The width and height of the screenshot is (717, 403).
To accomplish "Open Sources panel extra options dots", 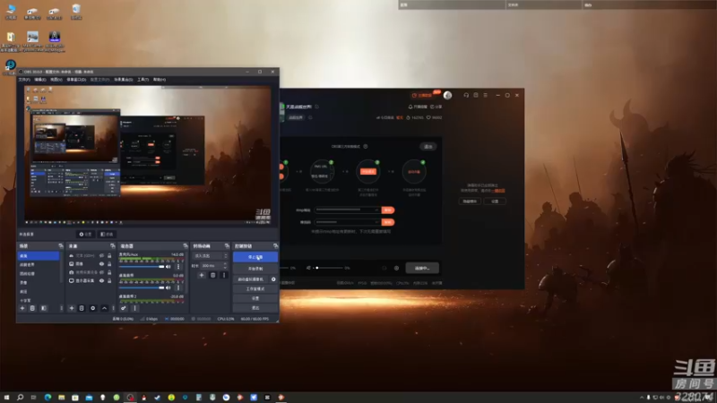I will click(114, 308).
